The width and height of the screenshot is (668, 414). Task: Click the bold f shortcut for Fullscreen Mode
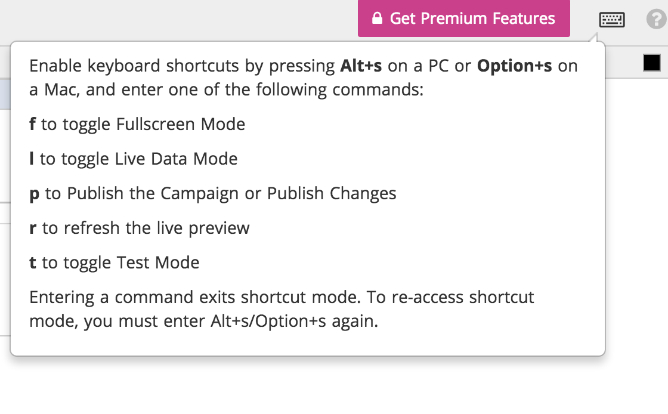coord(32,124)
